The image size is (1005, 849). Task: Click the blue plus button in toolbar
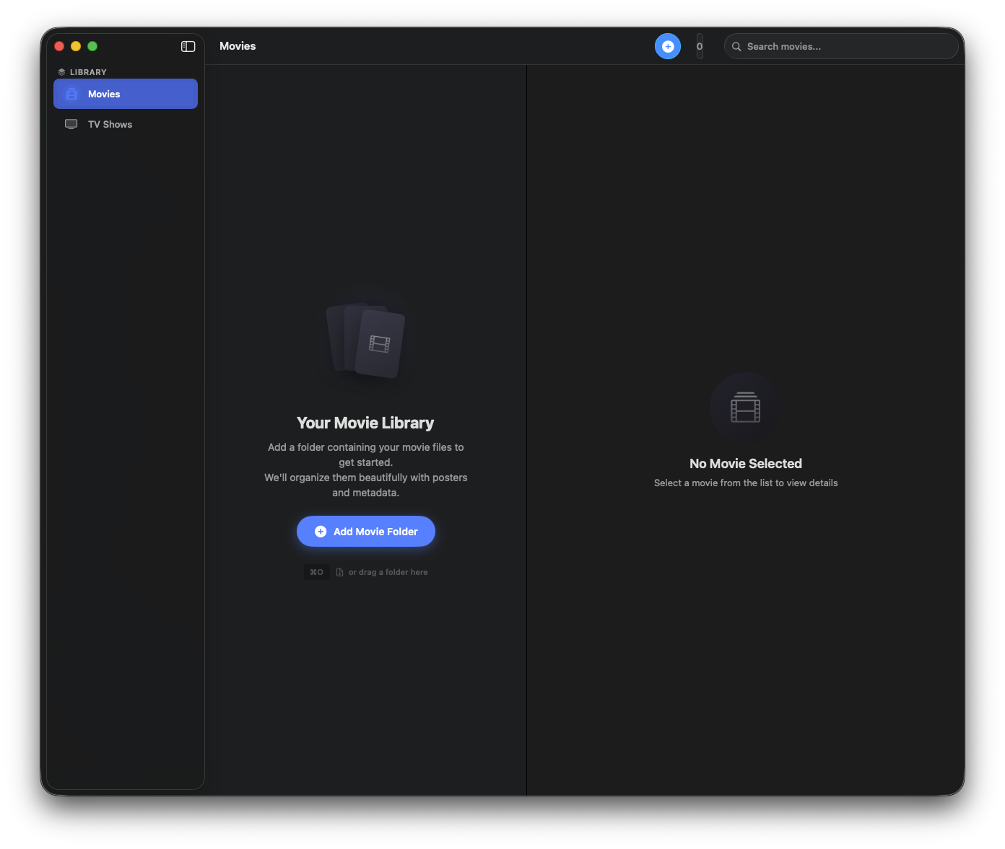click(667, 46)
